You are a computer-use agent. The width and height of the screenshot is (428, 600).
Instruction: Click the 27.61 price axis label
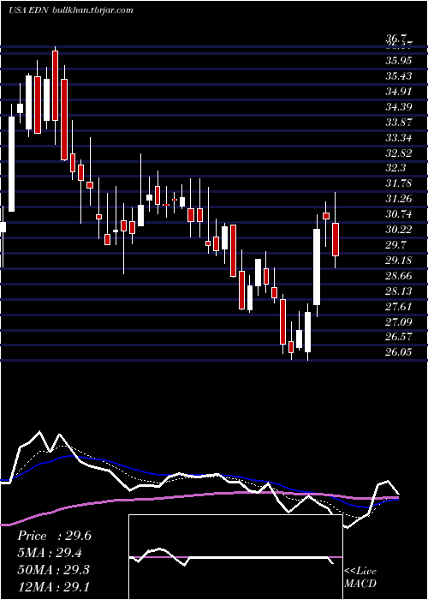pyautogui.click(x=399, y=307)
